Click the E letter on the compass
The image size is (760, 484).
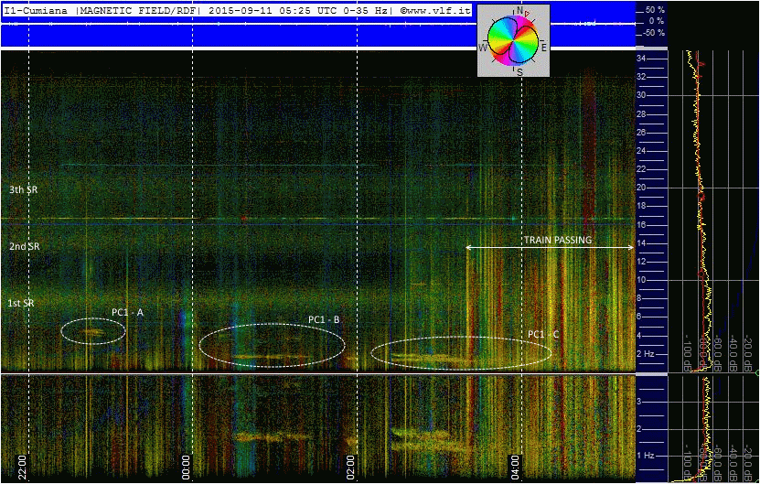pos(543,47)
